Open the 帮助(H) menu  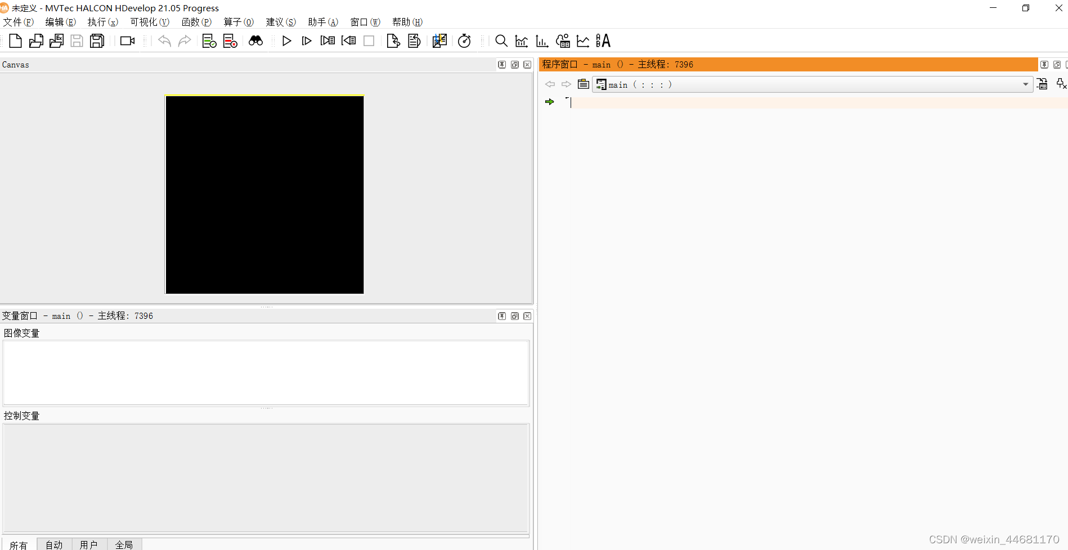click(407, 22)
